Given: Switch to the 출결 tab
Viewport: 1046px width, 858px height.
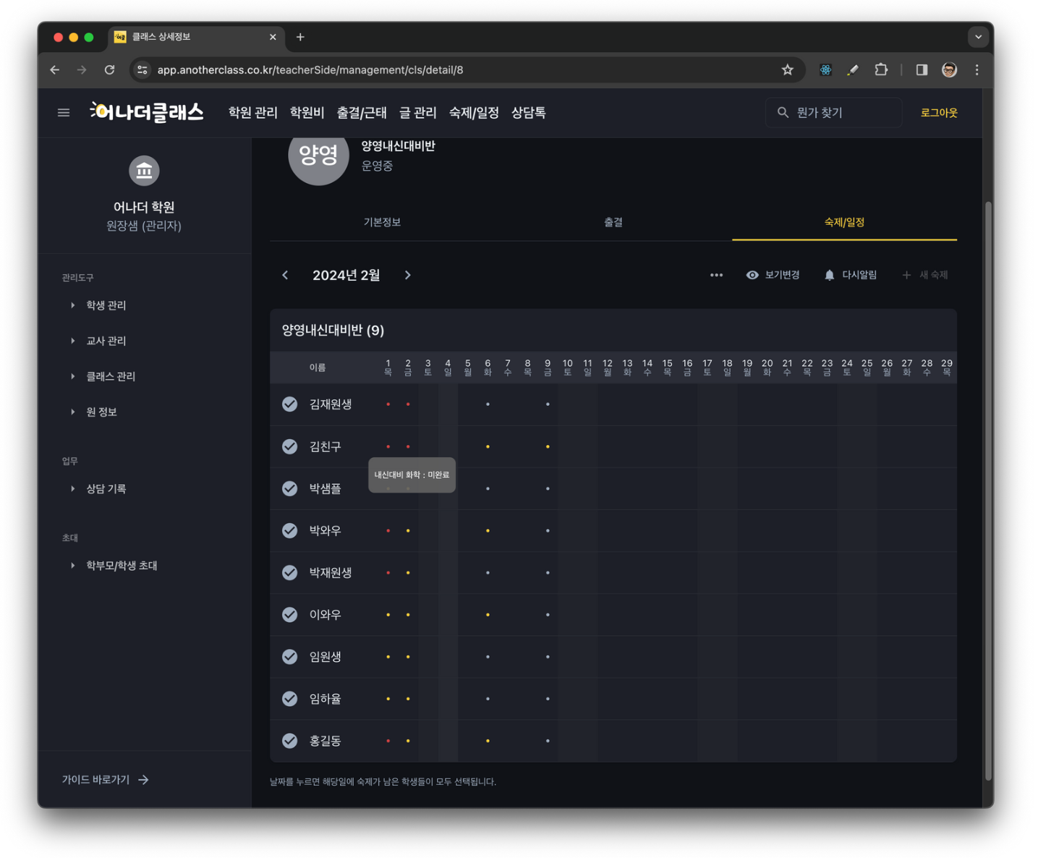Looking at the screenshot, I should (613, 222).
